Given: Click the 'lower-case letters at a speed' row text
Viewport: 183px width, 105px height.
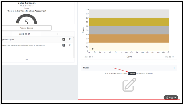Looking at the screenshot, I should (24, 45).
